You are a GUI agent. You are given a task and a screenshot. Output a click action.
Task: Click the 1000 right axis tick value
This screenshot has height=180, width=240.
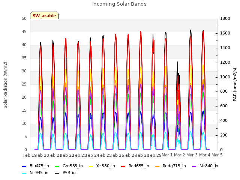pos(225,77)
